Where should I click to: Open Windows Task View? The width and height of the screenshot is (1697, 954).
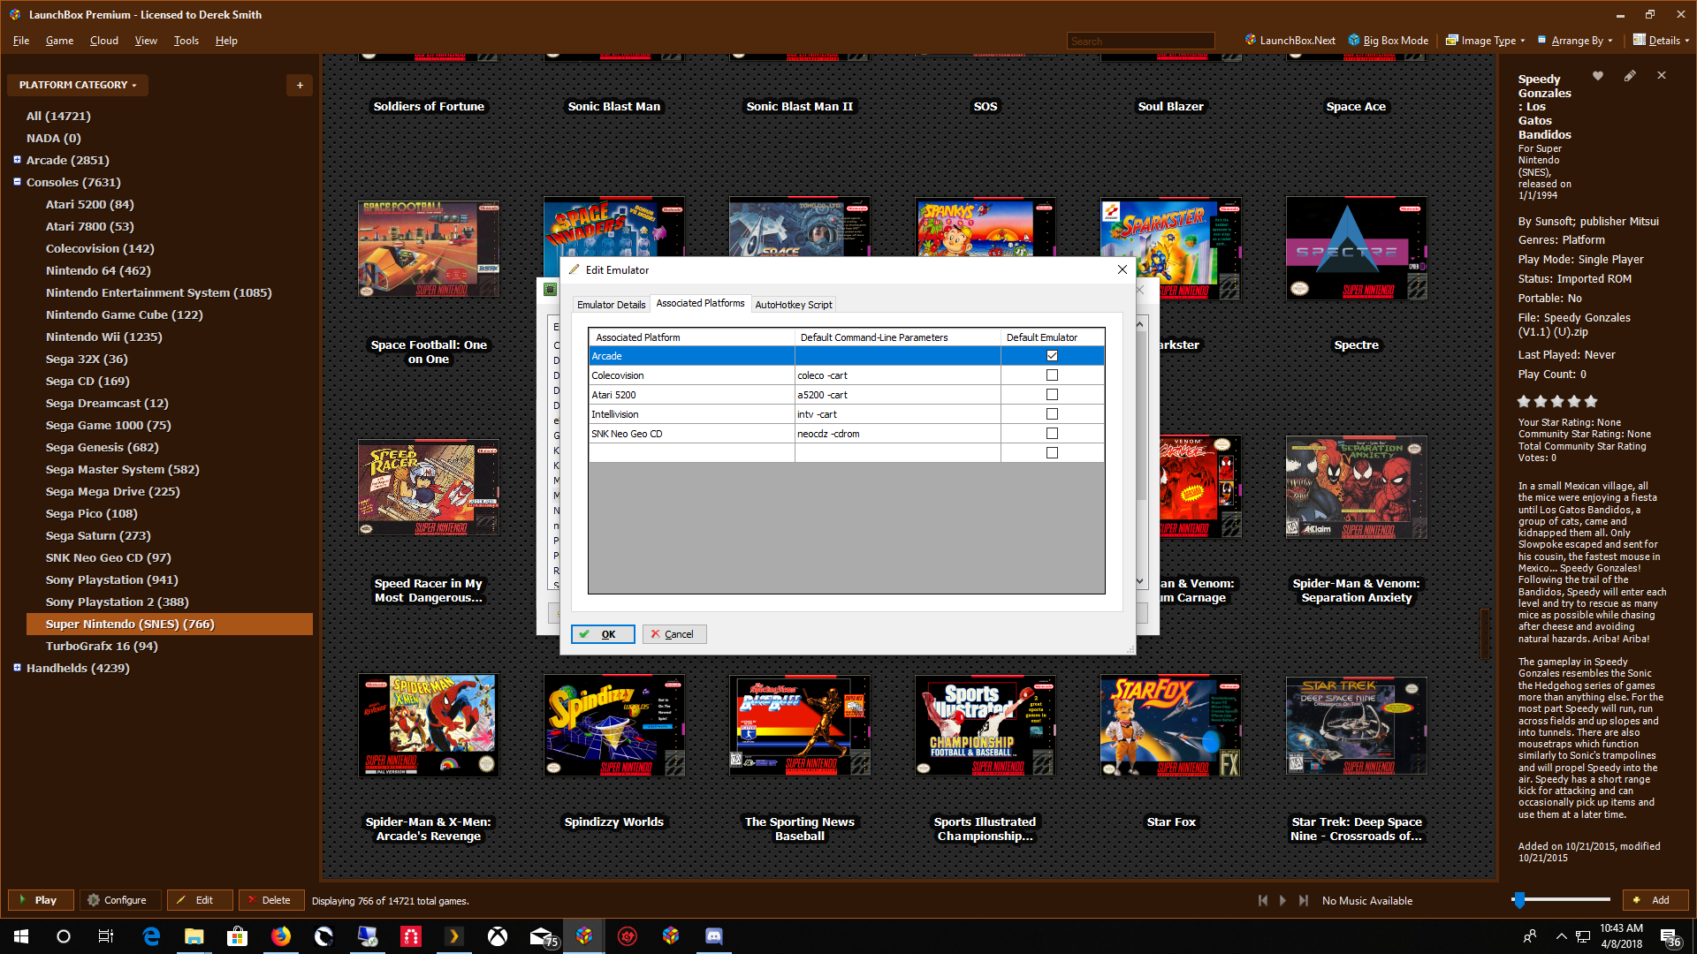pos(106,936)
